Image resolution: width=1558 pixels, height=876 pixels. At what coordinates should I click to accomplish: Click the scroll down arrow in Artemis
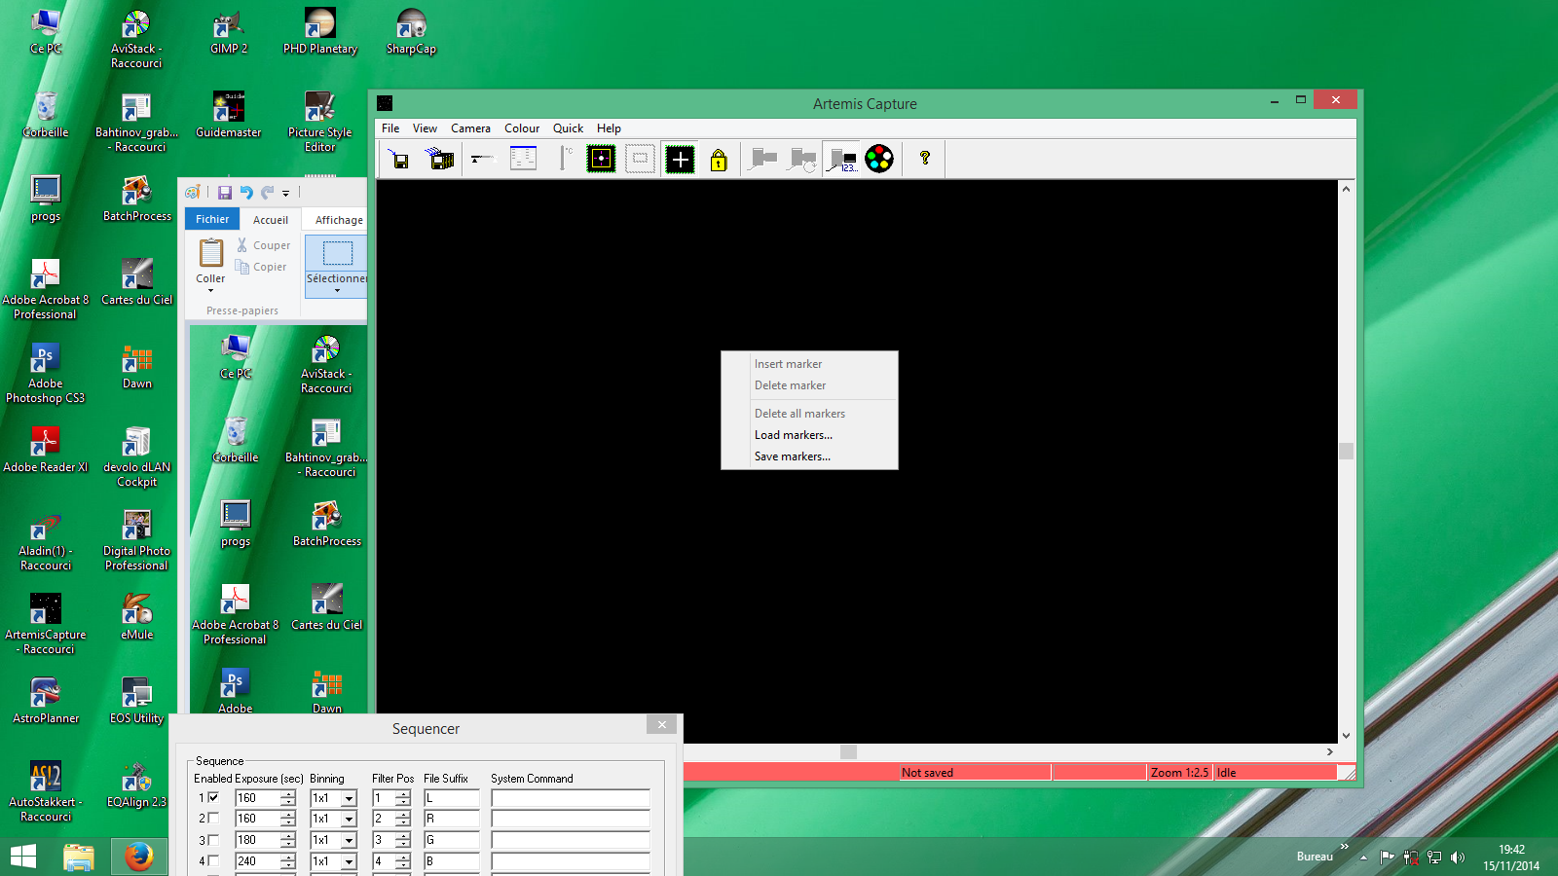pos(1347,736)
